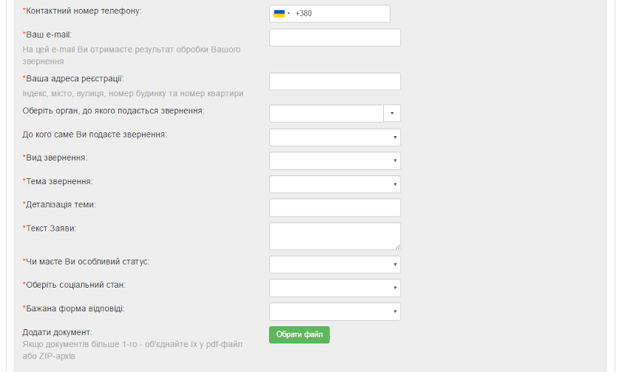Click the 'Ваша адреса реєстрації' label

(74, 78)
